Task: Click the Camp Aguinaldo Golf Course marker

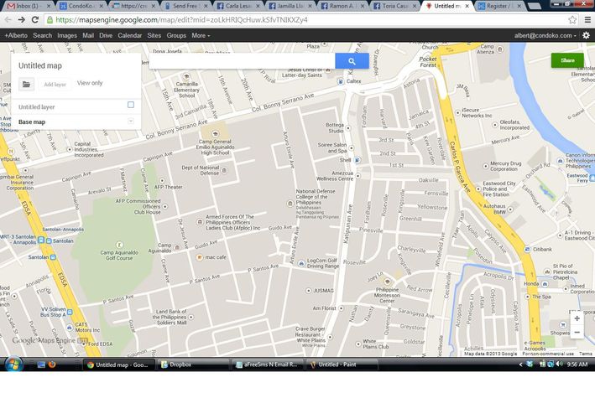Action: pos(119,245)
